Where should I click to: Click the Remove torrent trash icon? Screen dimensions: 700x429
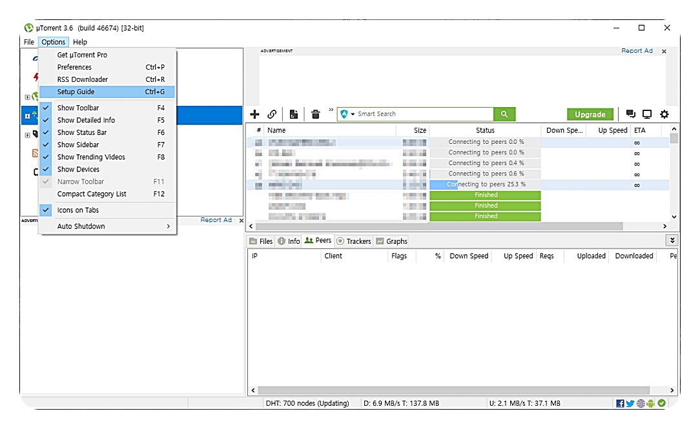coord(315,114)
